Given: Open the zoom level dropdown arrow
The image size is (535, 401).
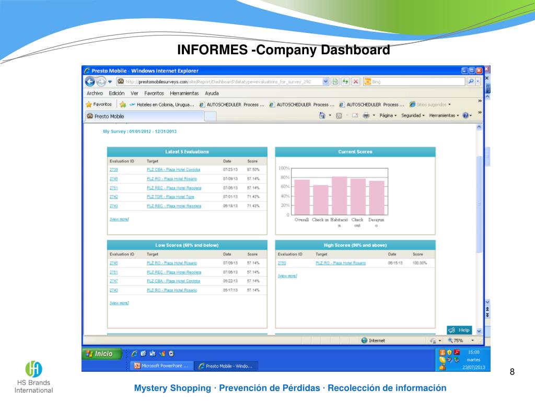Looking at the screenshot, I should pos(472,340).
